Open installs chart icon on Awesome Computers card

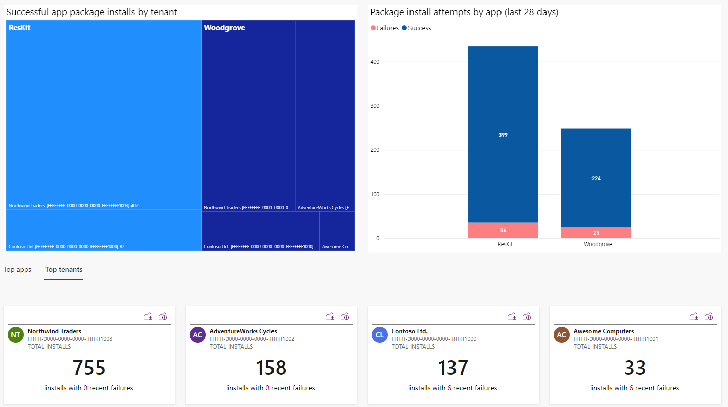(694, 316)
